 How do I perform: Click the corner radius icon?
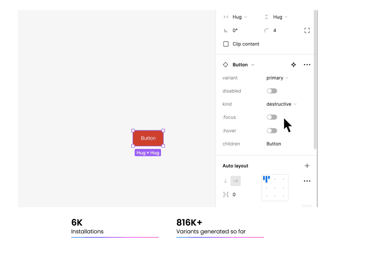[x=266, y=30]
